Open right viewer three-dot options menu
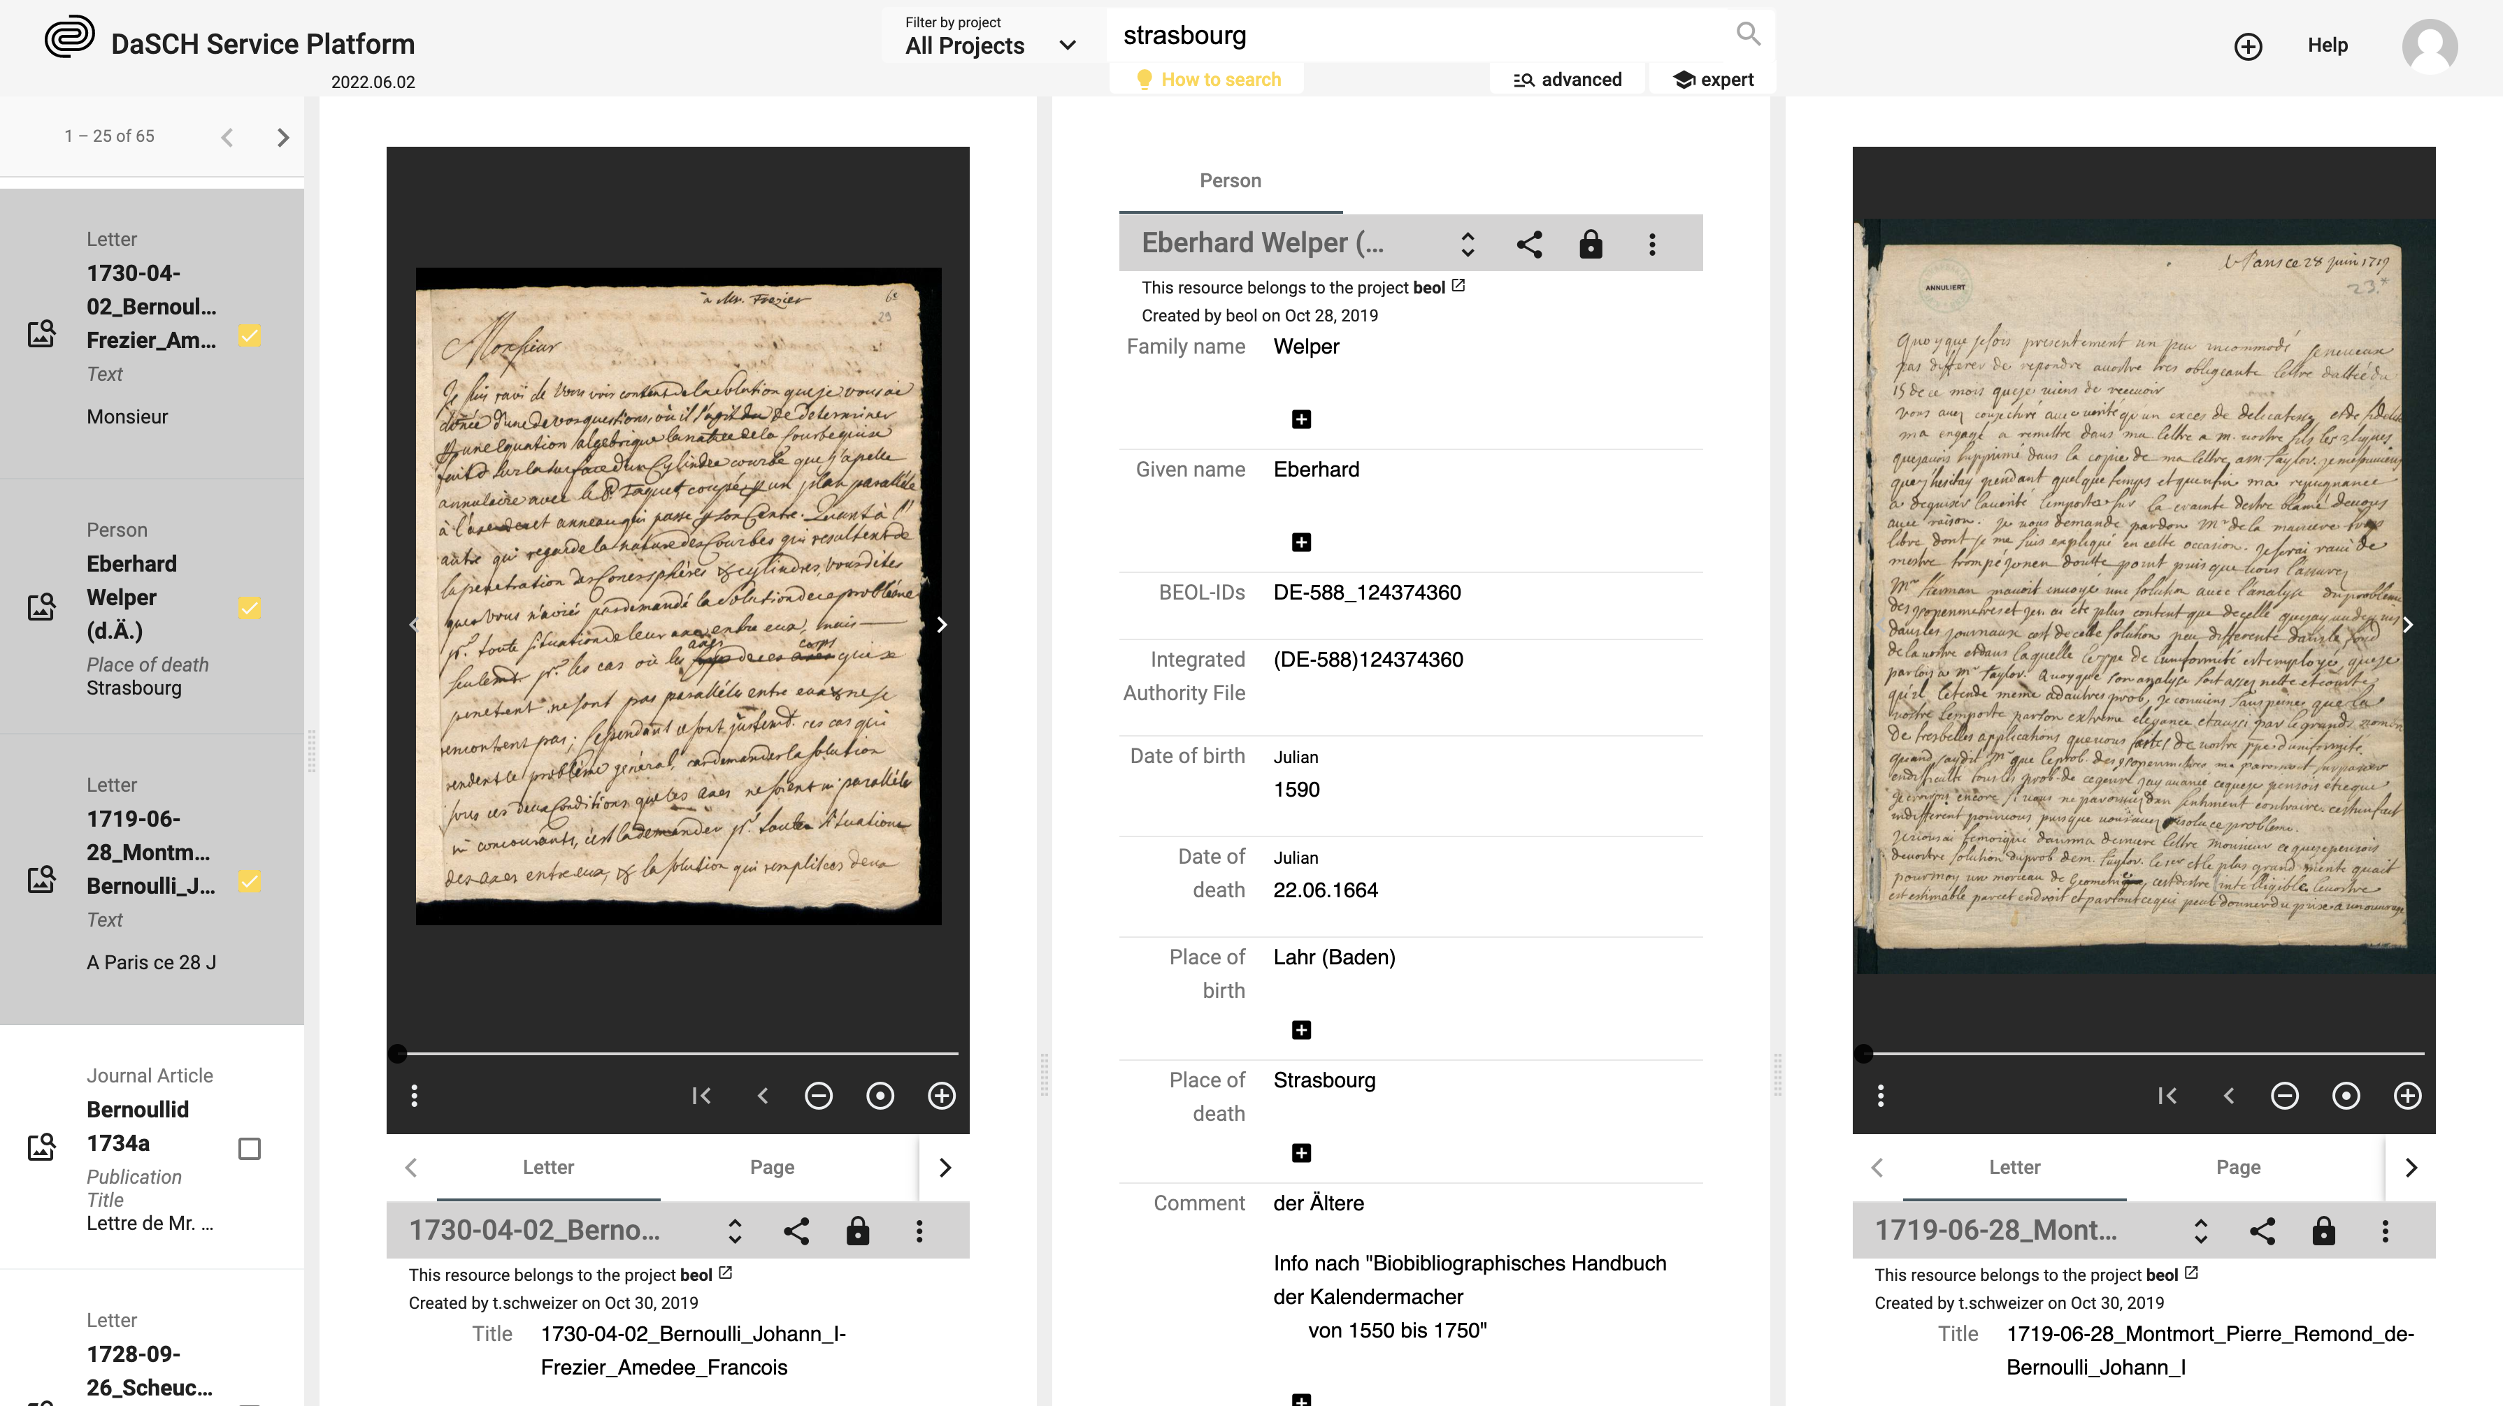 tap(1880, 1096)
